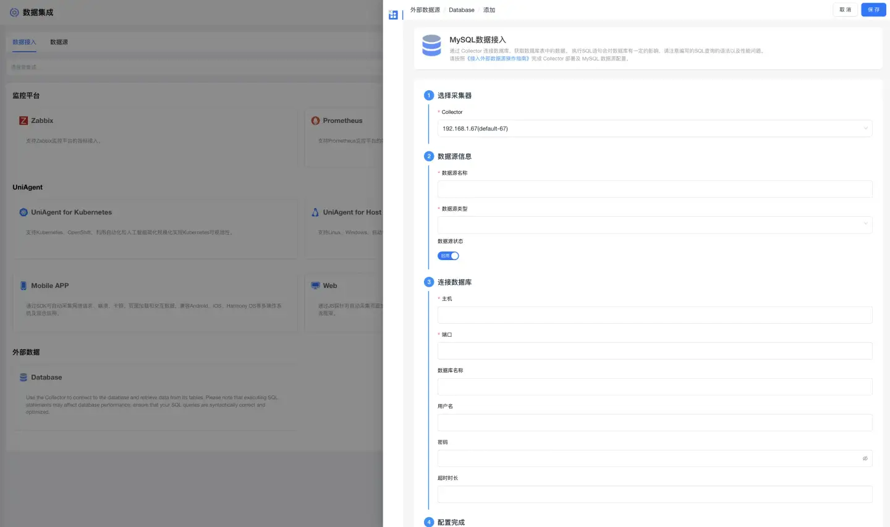Click into the 主机 input field

(655, 315)
